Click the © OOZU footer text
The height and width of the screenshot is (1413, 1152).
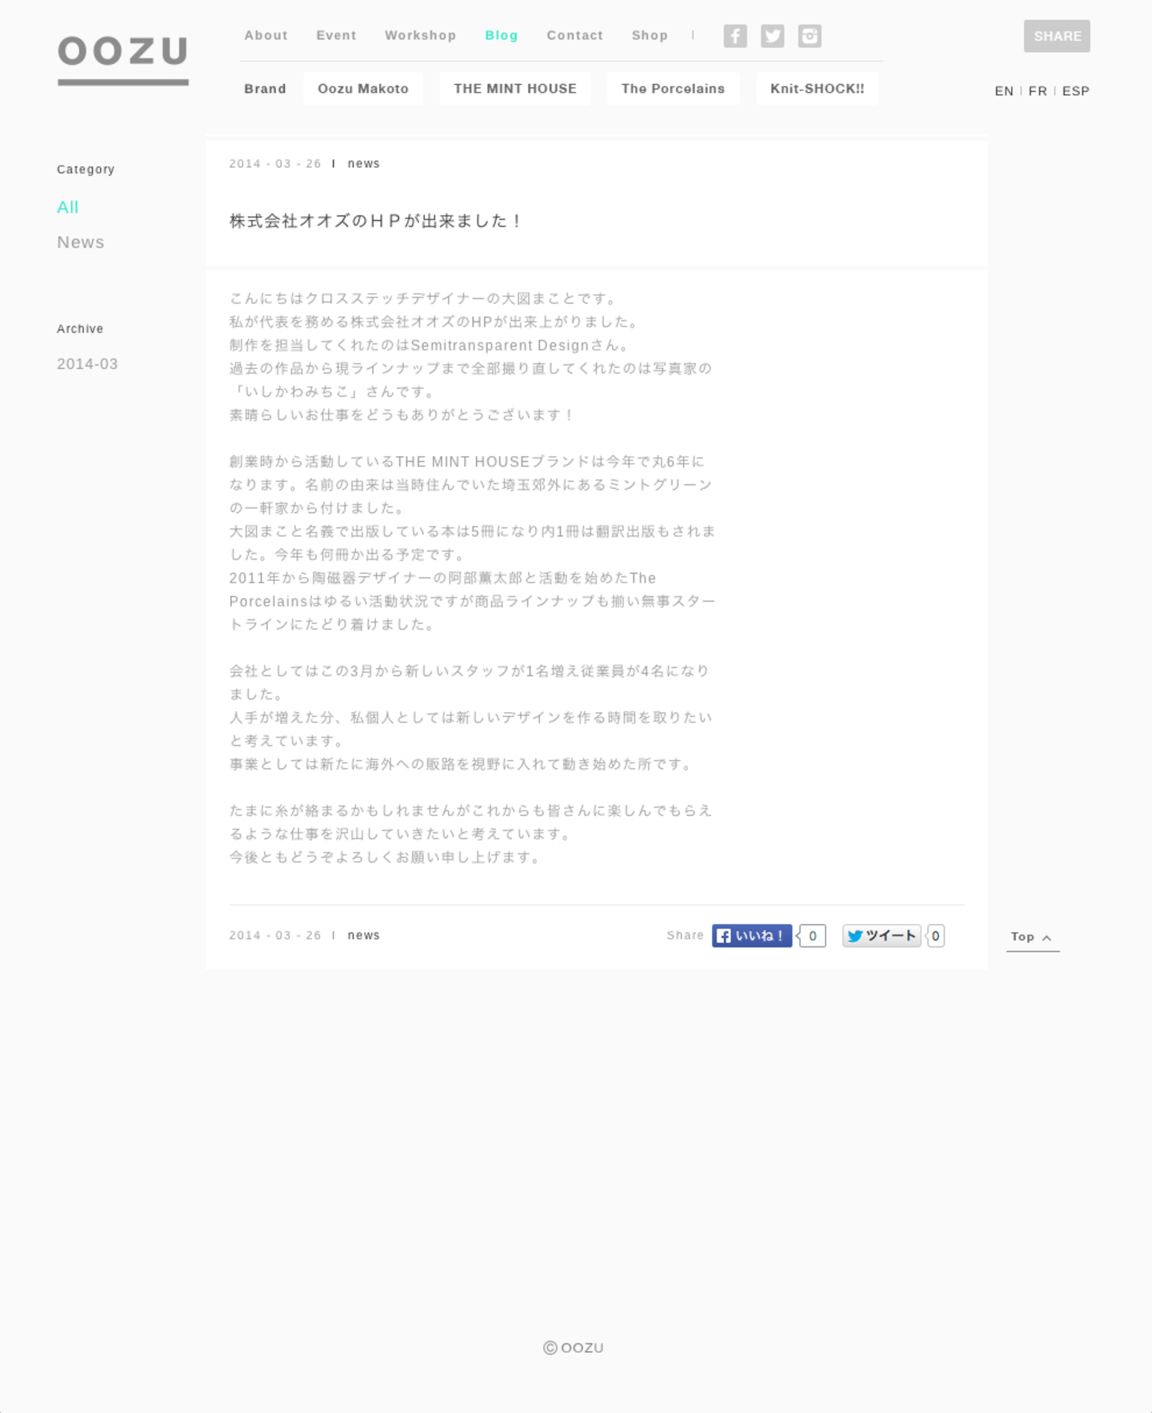574,1347
